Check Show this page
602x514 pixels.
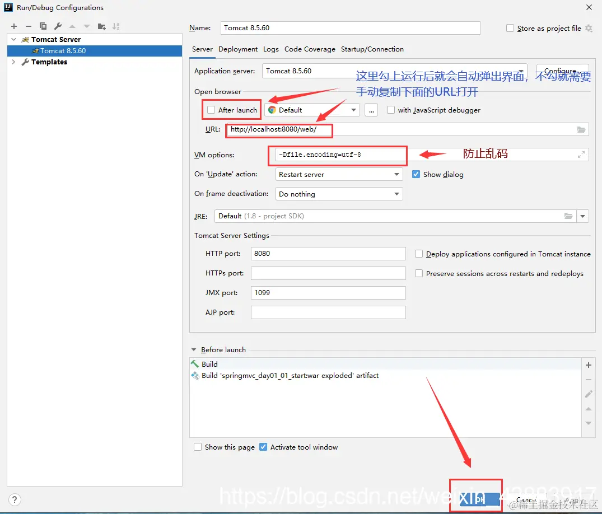(198, 447)
